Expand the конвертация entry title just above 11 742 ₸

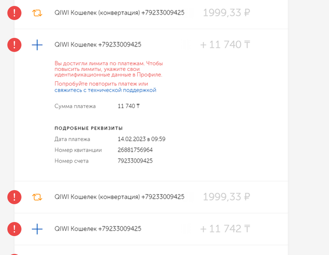click(x=119, y=197)
